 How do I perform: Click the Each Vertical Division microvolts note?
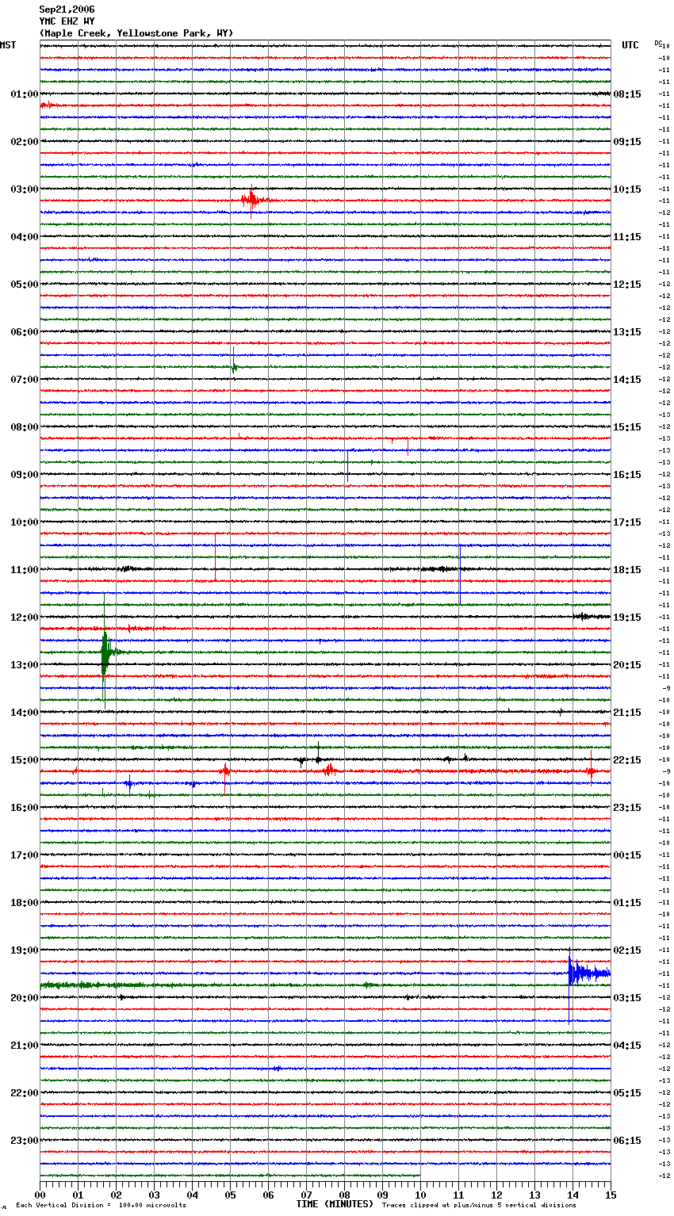point(101,1205)
